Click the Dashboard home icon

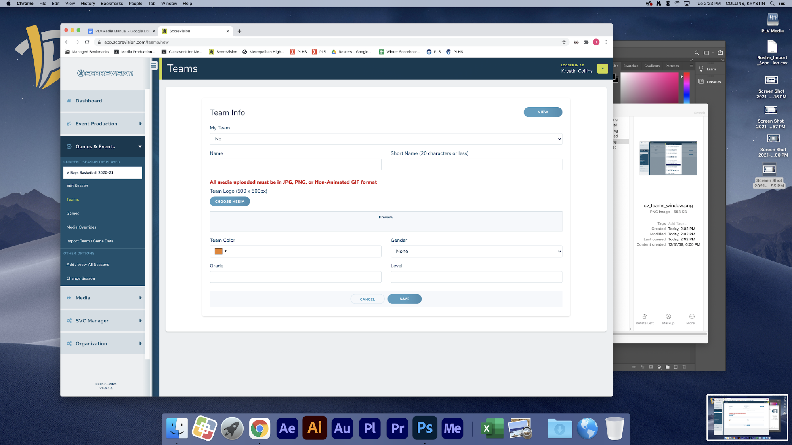(69, 101)
